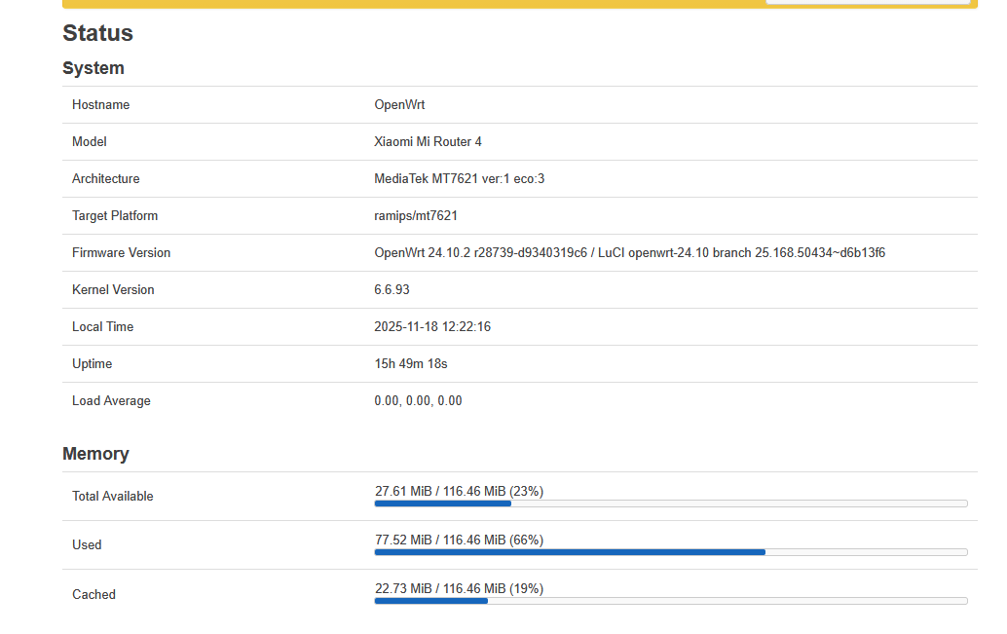Click the white box in the yellow banner
Image resolution: width=1007 pixels, height=634 pixels.
[x=867, y=2]
